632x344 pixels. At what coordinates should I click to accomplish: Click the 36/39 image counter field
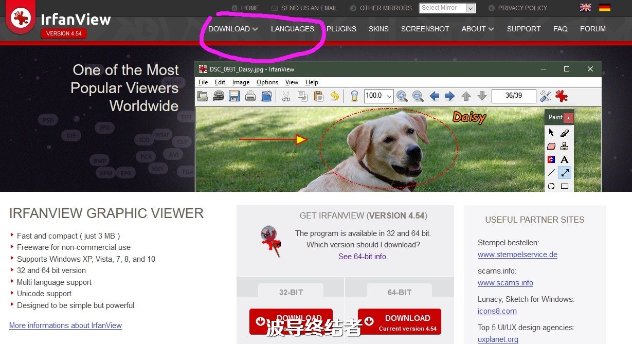point(514,96)
